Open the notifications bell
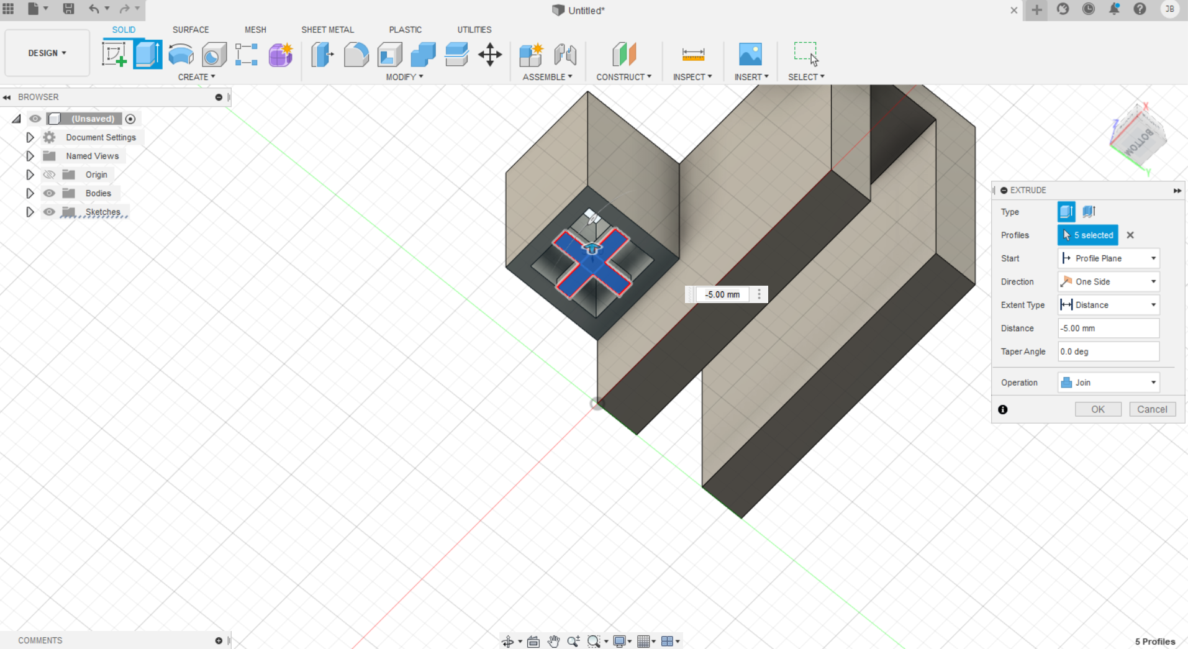Image resolution: width=1188 pixels, height=649 pixels. point(1114,9)
